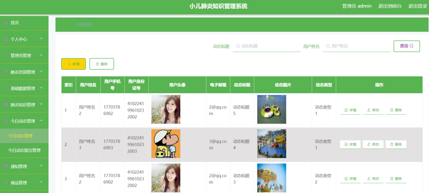Expand the 个人中心 chevron

click(x=41, y=39)
